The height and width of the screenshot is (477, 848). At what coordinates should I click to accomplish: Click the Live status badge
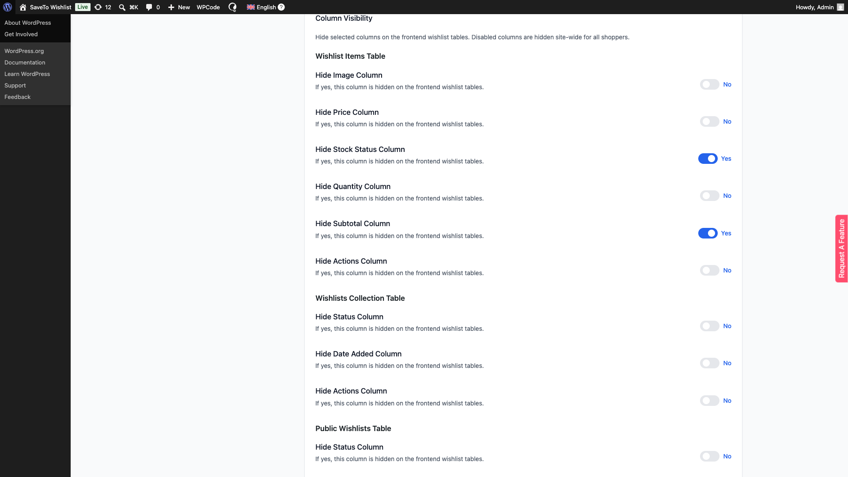(x=83, y=7)
